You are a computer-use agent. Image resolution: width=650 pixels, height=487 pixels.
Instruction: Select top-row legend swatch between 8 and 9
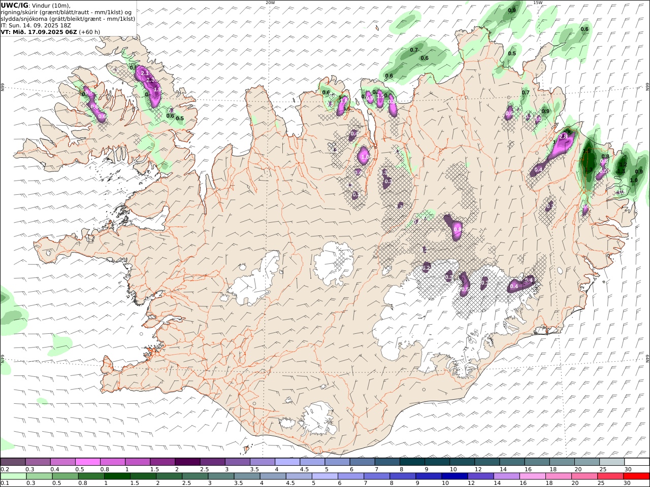coord(412,462)
